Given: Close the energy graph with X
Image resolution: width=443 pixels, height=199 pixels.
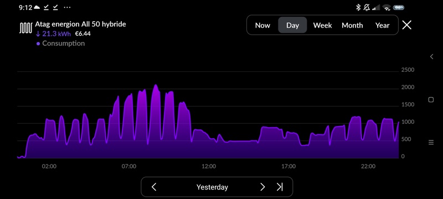Looking at the screenshot, I should point(406,25).
